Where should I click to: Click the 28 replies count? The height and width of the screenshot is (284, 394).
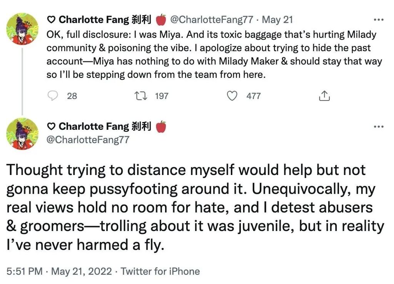[x=72, y=96]
